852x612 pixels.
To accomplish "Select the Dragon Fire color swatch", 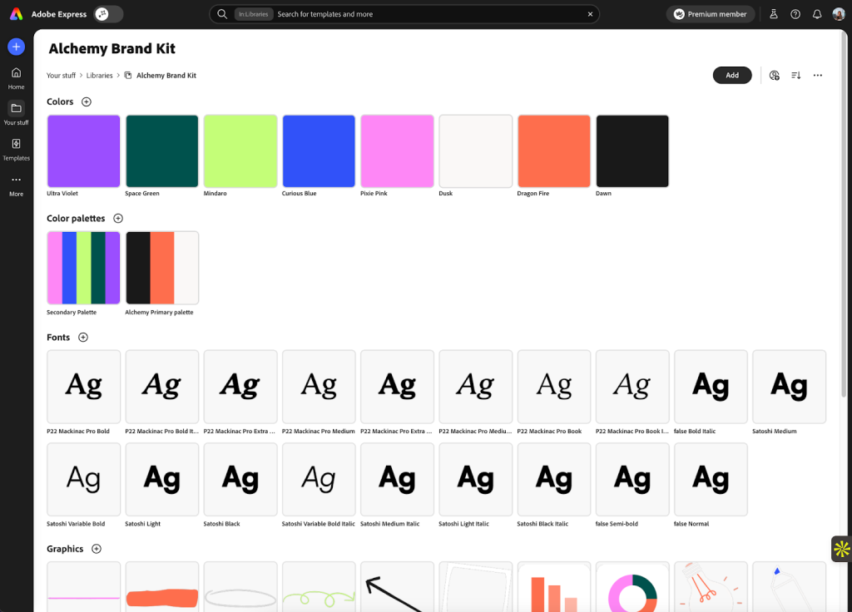I will pos(553,151).
